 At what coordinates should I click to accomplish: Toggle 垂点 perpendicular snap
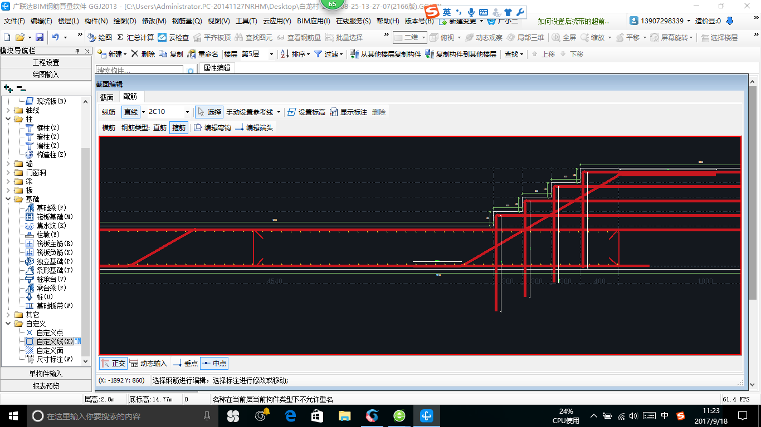coord(186,363)
